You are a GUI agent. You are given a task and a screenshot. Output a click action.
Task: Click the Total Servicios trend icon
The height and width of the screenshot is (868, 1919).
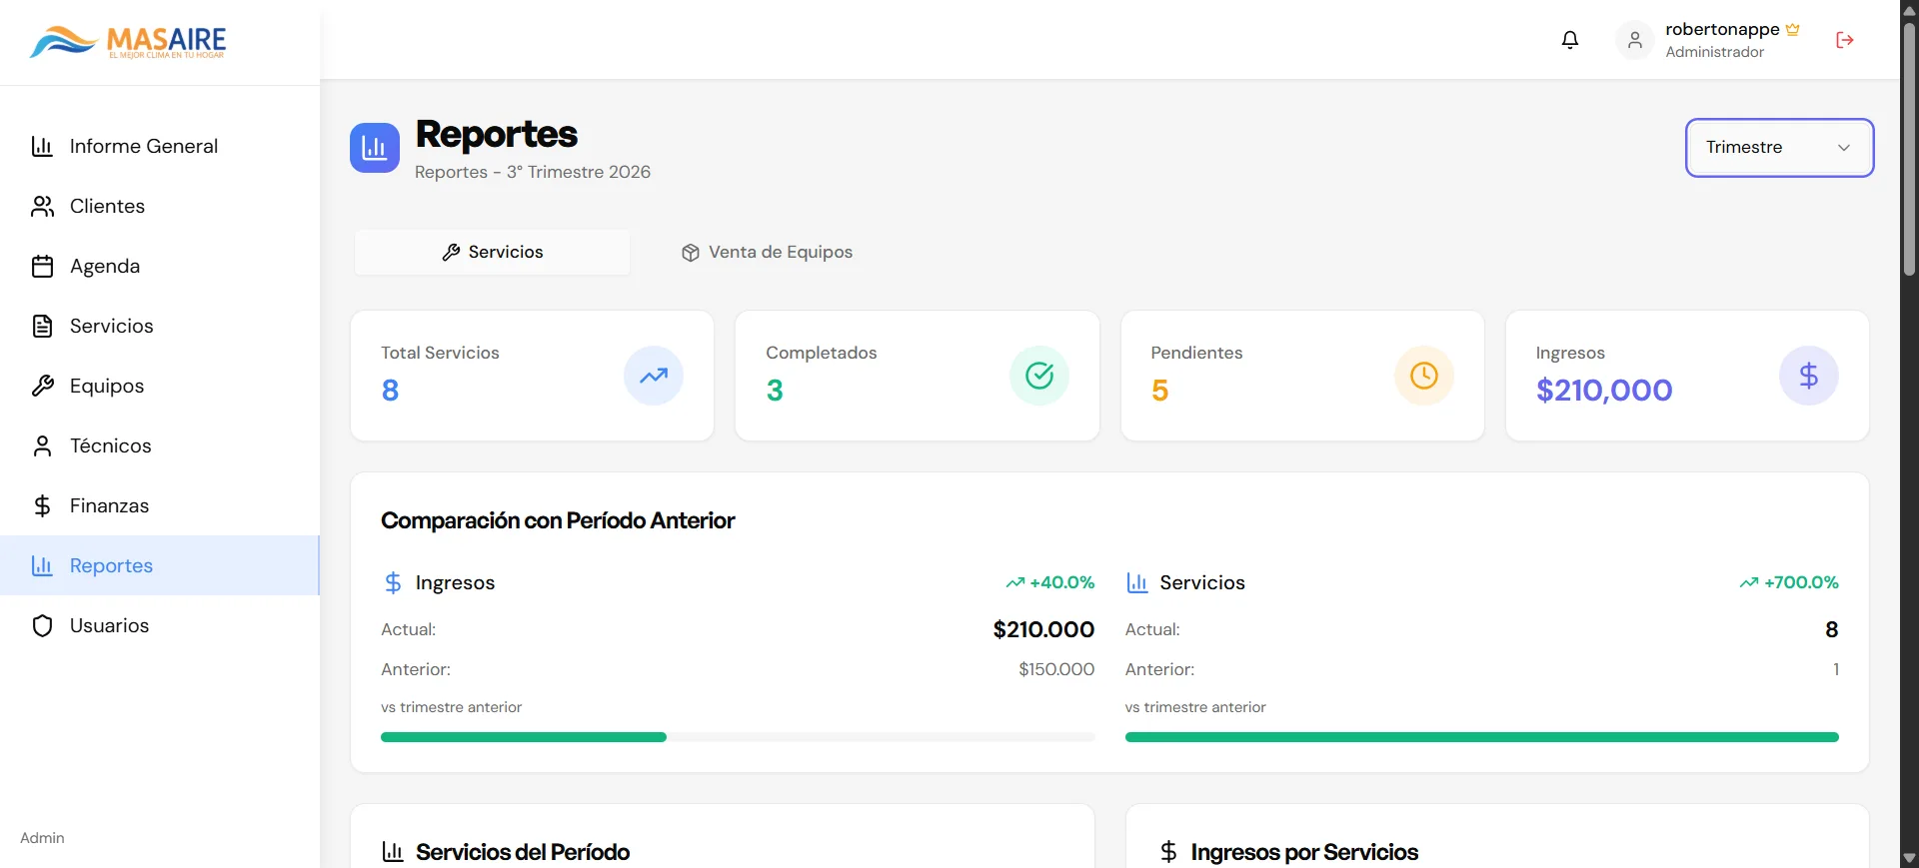click(x=654, y=376)
